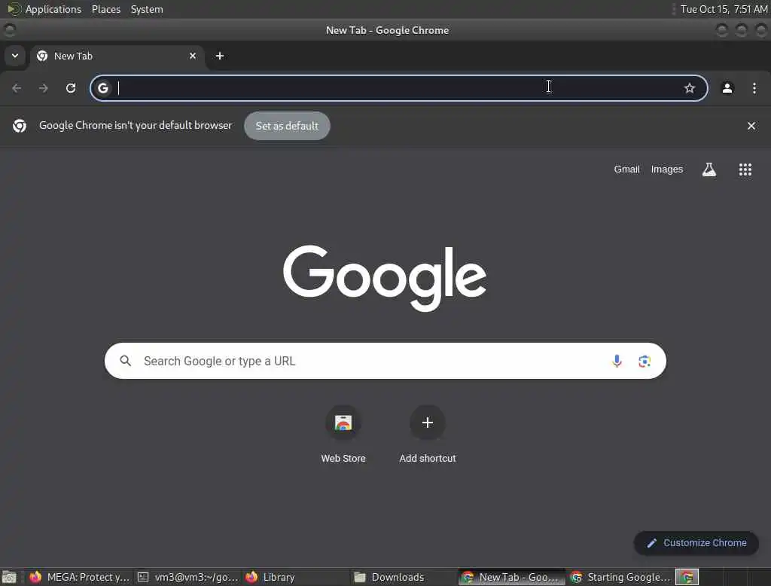Click the magnifier icon in search box
The width and height of the screenshot is (771, 586).
(x=126, y=361)
